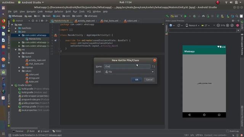Click the Android Studio dock icon
Screen dimensions: 244x137
pos(3,72)
